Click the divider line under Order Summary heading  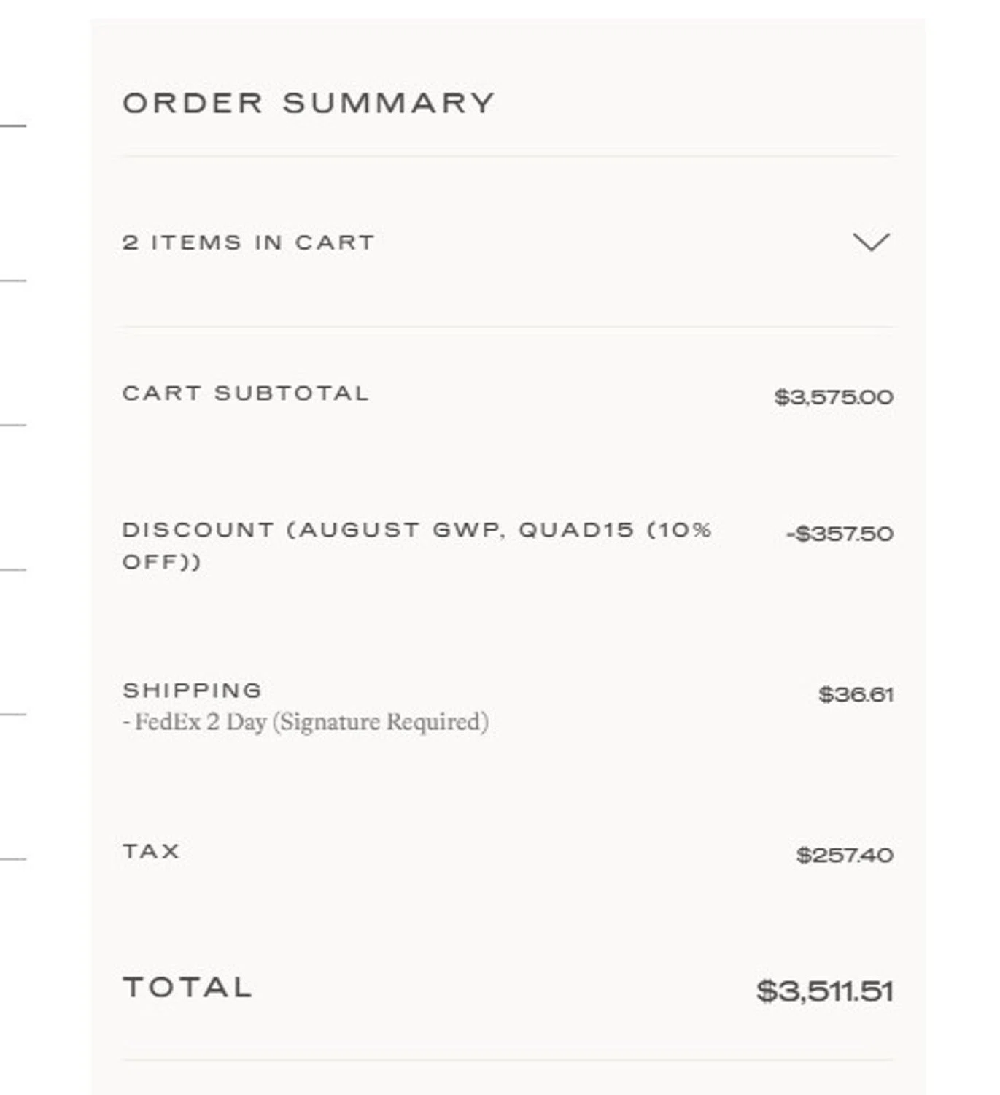pyautogui.click(x=507, y=156)
